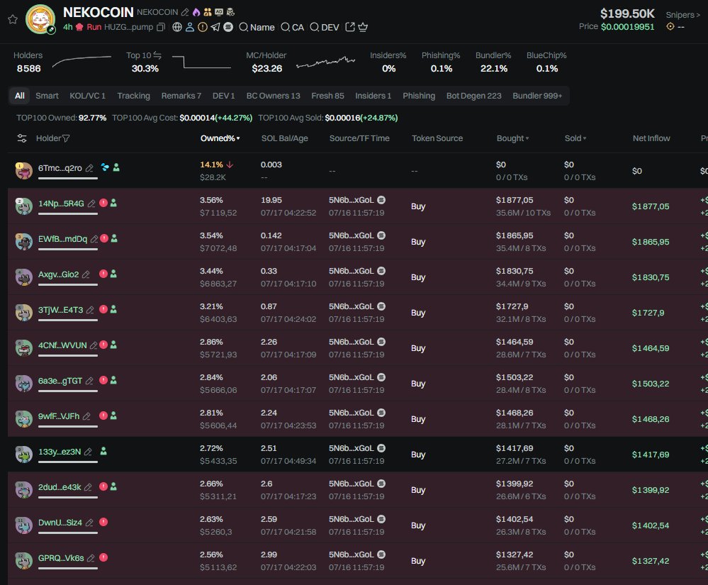Copy the HUZG...pump contract address
The height and width of the screenshot is (585, 708).
[x=160, y=27]
